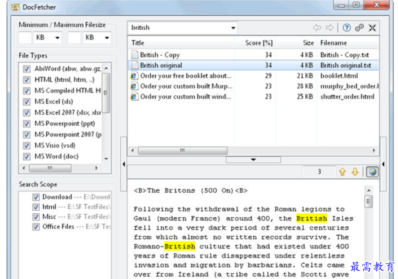The image size is (398, 279).
Task: Sort results by Filename column
Action: point(348,43)
